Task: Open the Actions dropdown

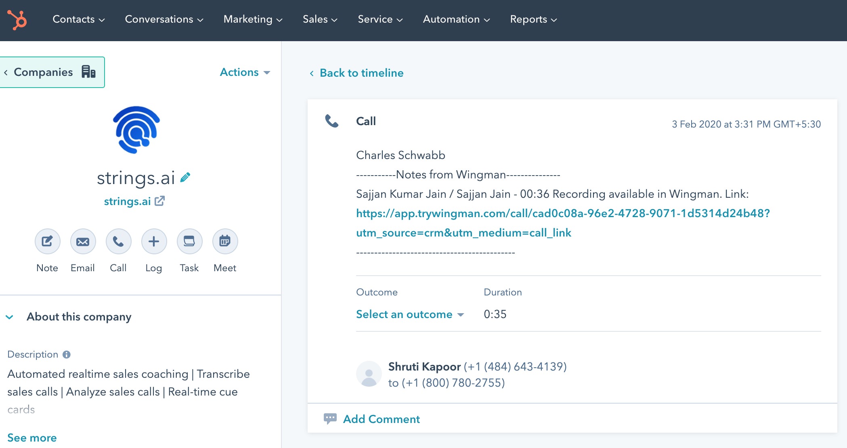Action: [x=245, y=72]
